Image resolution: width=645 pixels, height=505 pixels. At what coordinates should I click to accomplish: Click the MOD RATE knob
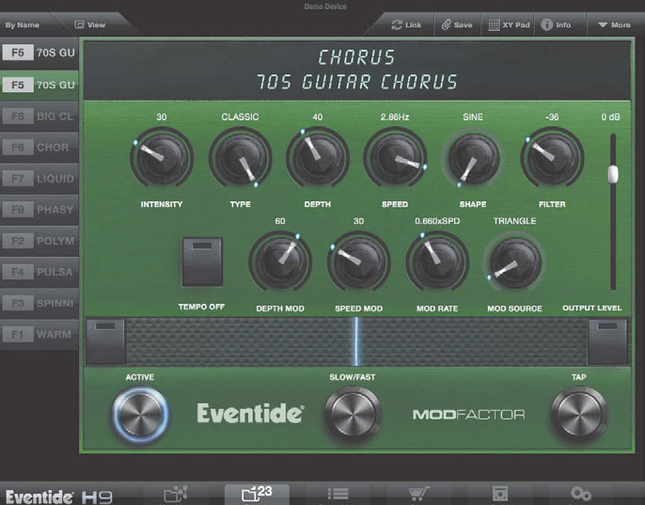437,262
